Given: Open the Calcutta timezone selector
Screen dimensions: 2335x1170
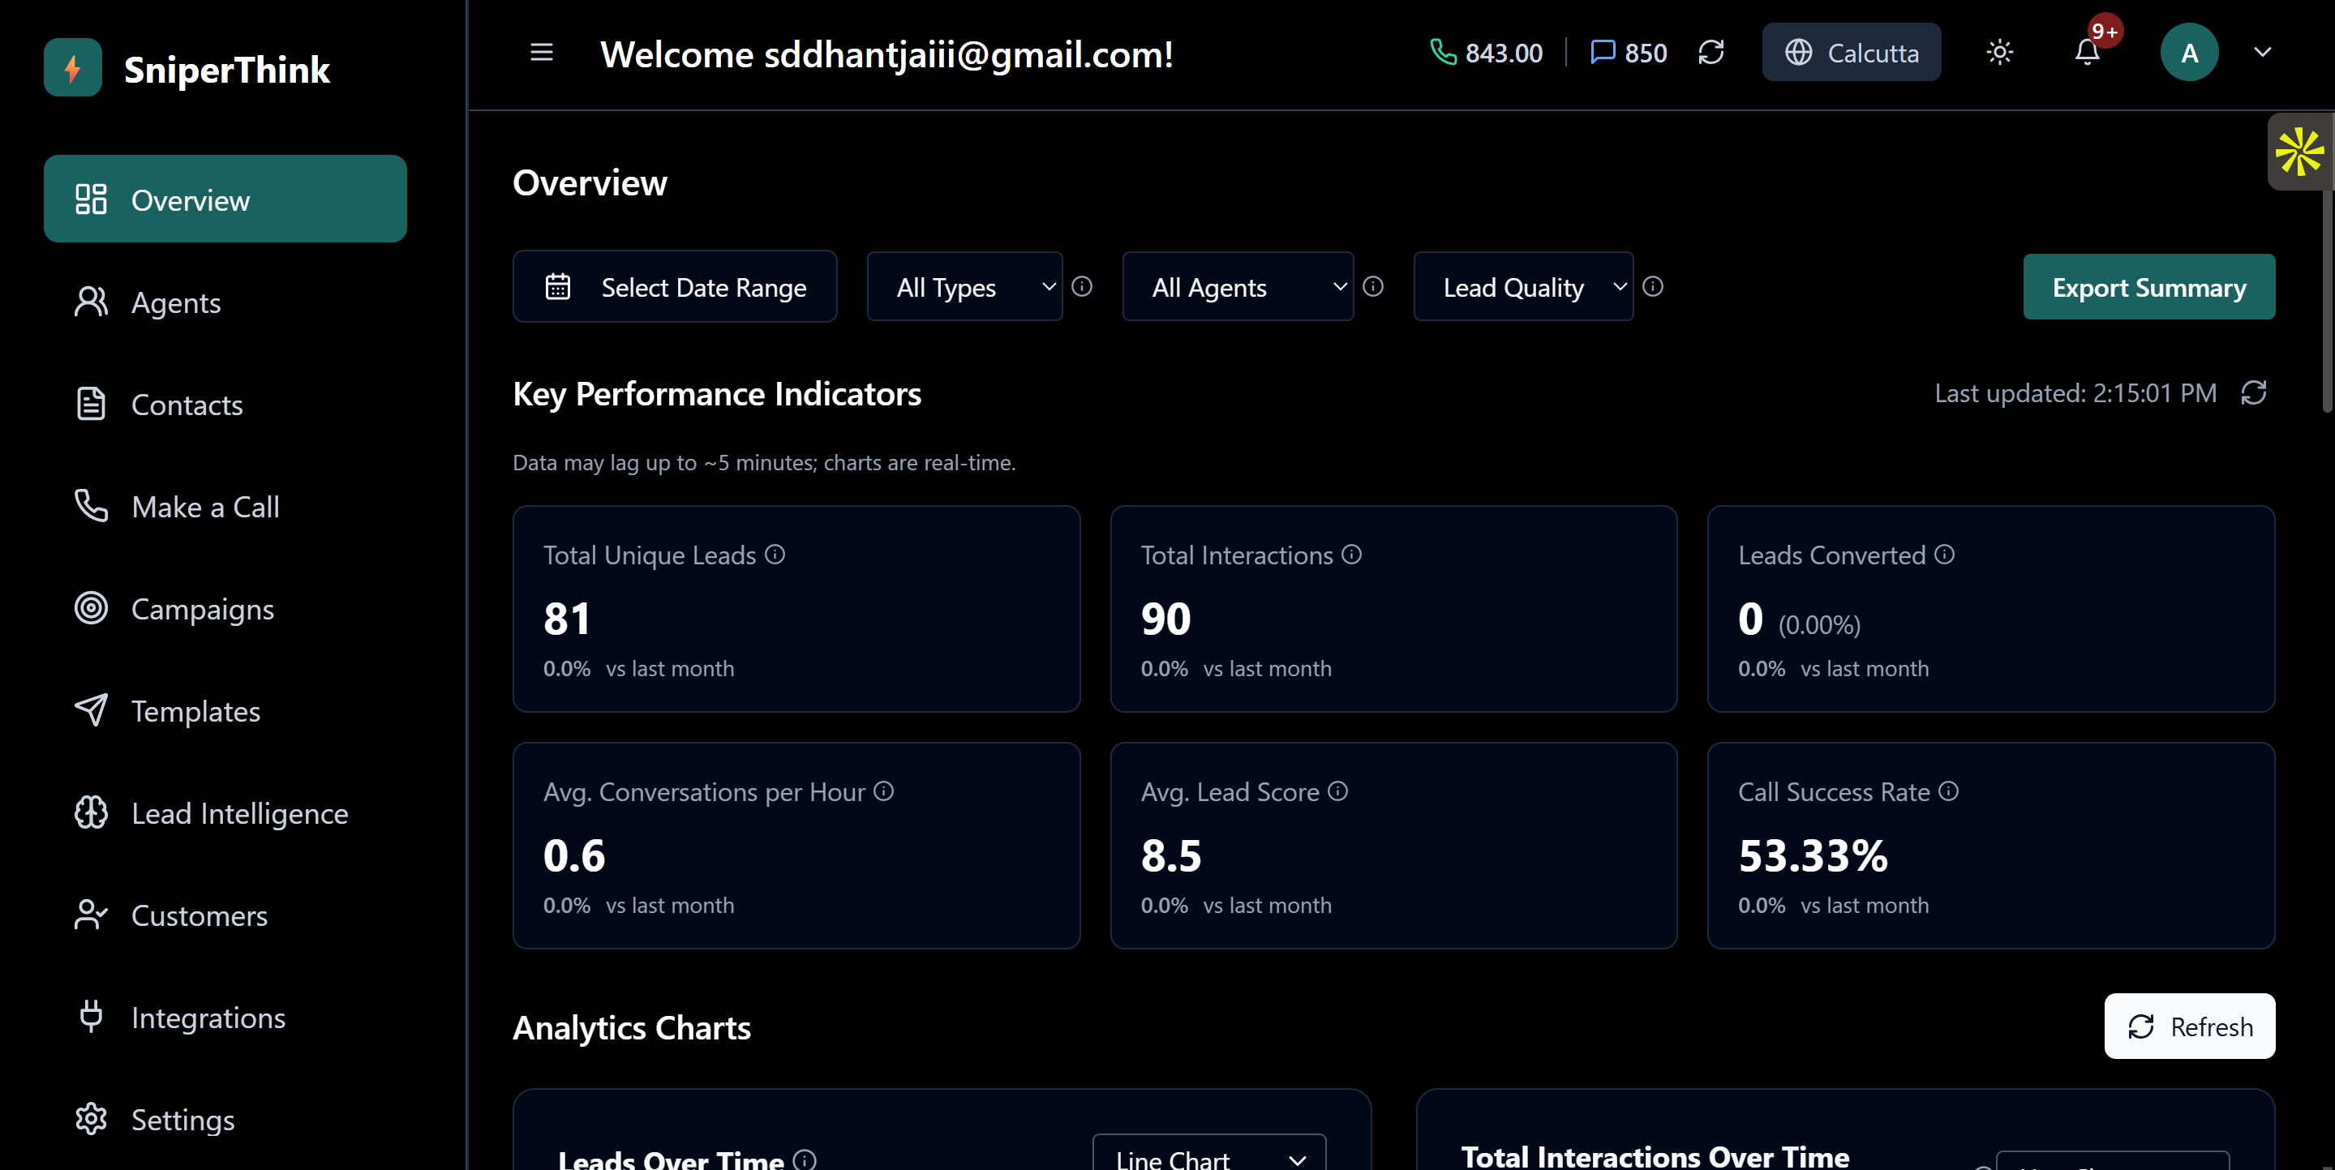Looking at the screenshot, I should click(x=1851, y=53).
